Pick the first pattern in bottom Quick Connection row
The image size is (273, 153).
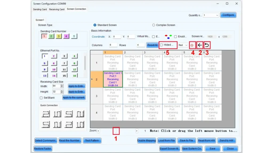tap(46, 124)
